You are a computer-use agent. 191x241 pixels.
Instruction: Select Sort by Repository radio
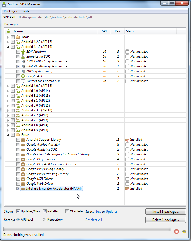[x=45, y=220]
